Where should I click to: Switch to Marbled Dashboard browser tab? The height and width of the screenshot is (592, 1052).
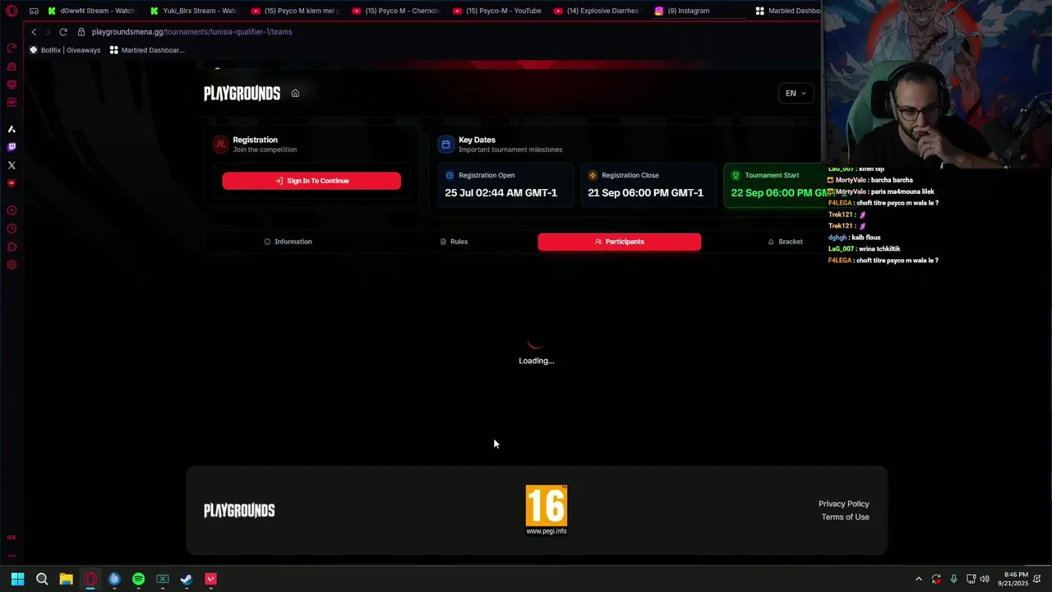pyautogui.click(x=787, y=11)
